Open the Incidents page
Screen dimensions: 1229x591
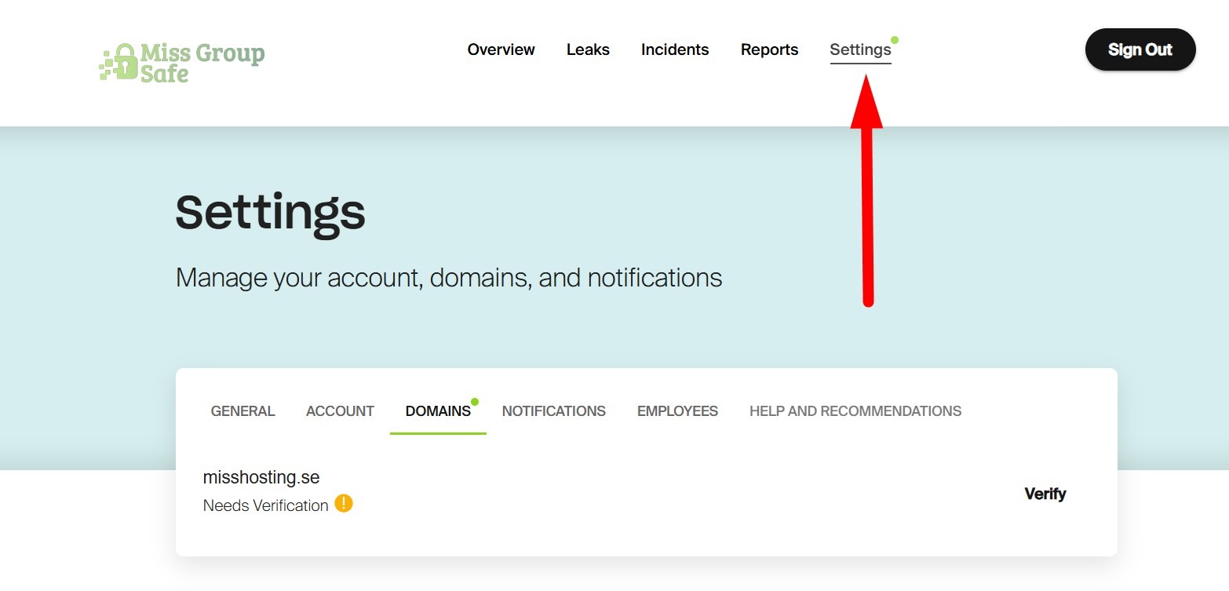674,49
